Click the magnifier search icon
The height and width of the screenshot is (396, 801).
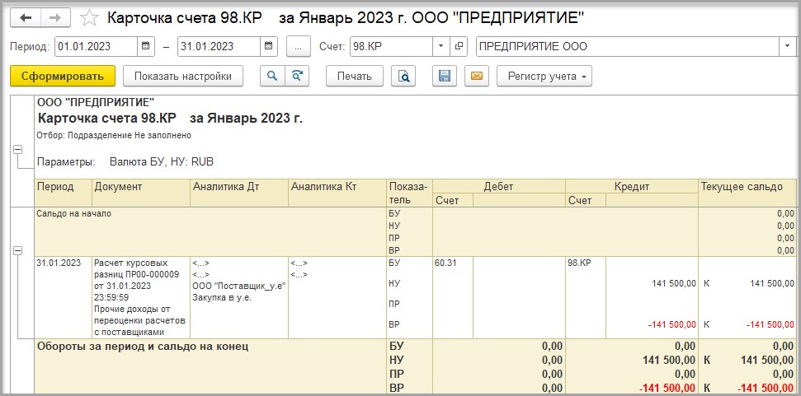271,77
